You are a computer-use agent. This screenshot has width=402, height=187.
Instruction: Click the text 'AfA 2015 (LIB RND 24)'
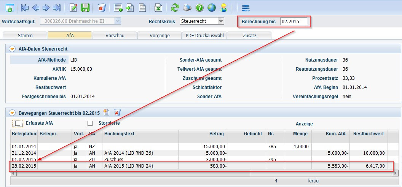click(129, 166)
